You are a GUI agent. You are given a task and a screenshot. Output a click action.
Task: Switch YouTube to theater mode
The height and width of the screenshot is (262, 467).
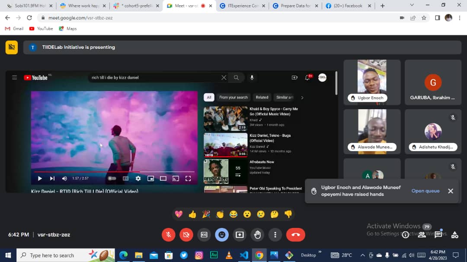163,178
